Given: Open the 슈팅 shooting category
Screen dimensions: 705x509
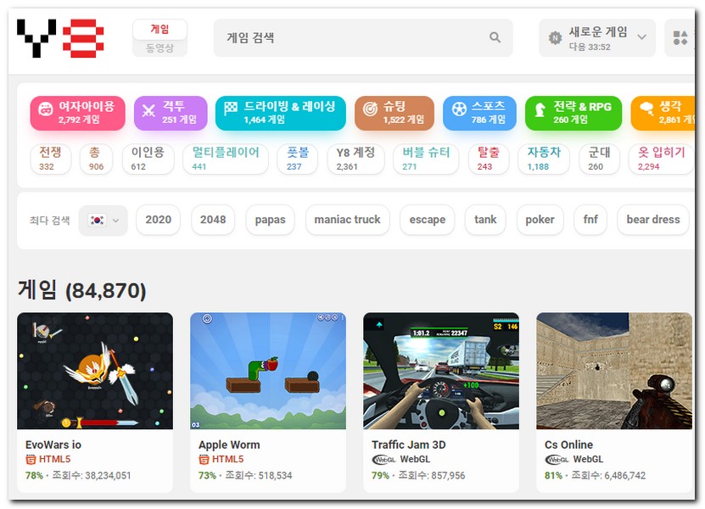Looking at the screenshot, I should click(x=394, y=113).
